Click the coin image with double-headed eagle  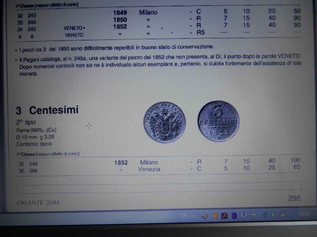(164, 122)
